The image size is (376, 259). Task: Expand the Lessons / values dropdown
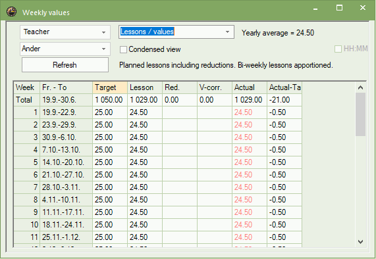point(176,32)
